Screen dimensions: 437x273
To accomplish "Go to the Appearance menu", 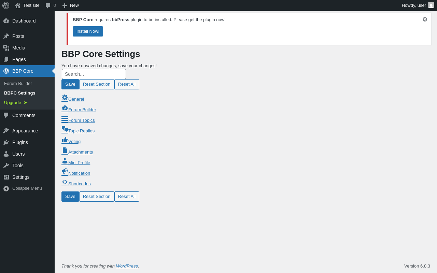I will 25,131.
